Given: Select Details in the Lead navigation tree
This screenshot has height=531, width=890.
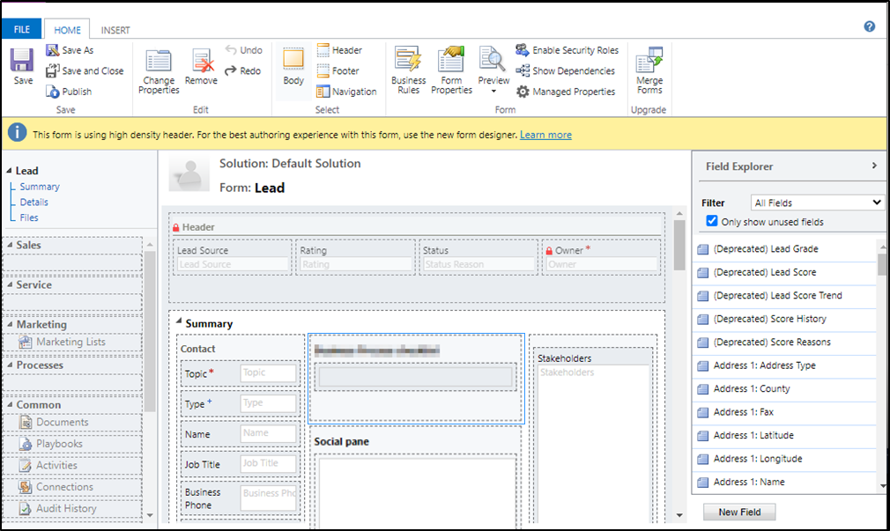Looking at the screenshot, I should pos(34,202).
